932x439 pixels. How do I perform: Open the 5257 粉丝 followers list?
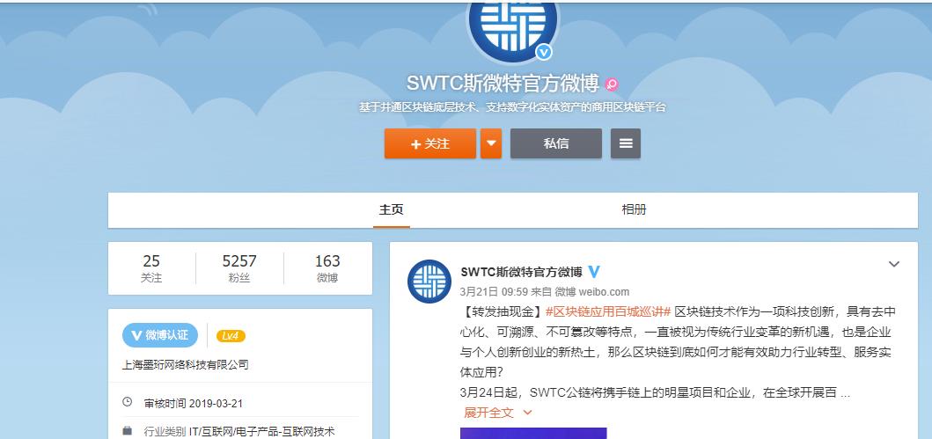coord(239,267)
